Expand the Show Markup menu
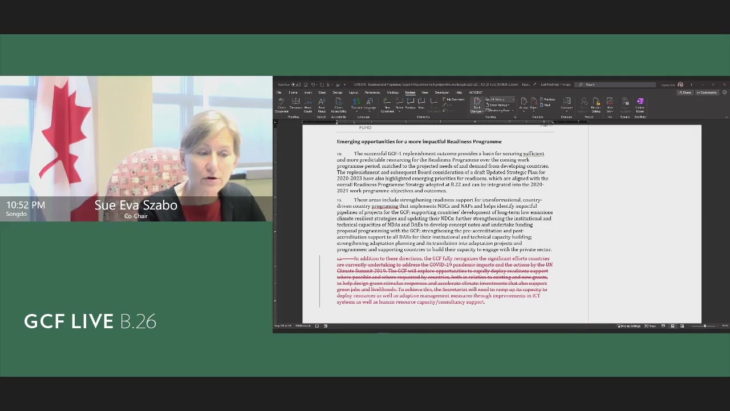 497,105
